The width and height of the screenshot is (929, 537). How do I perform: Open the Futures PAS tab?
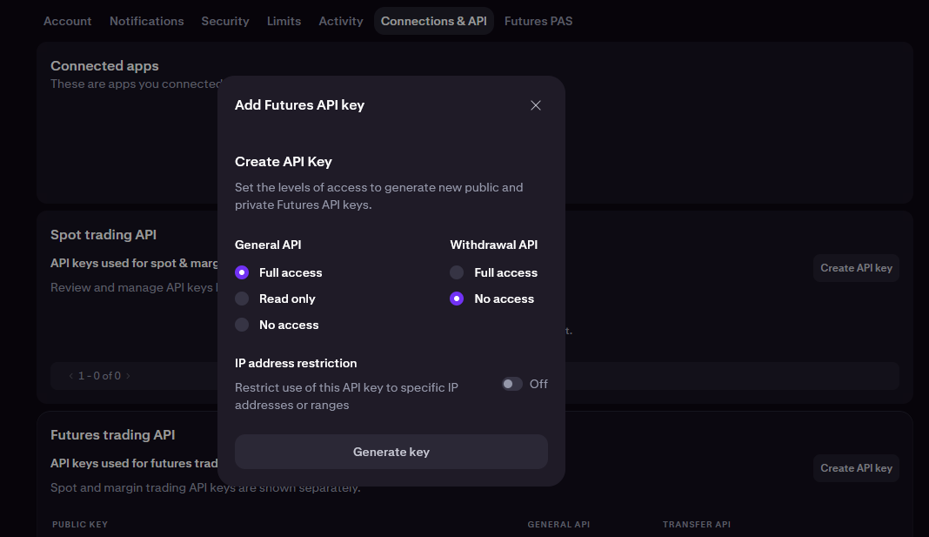538,21
